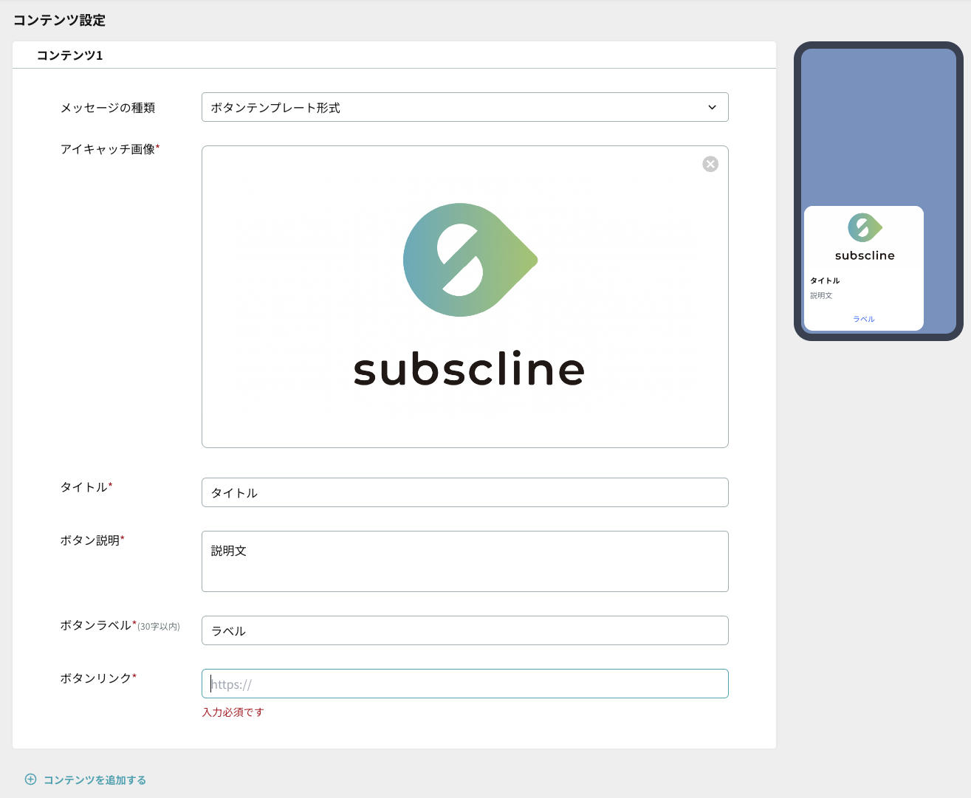The height and width of the screenshot is (798, 971).
Task: Click 説明文 text in phone preview
Action: (821, 295)
